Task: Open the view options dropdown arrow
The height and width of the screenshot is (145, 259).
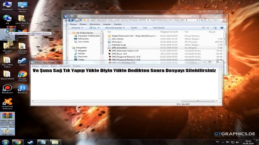Action: [x=208, y=28]
